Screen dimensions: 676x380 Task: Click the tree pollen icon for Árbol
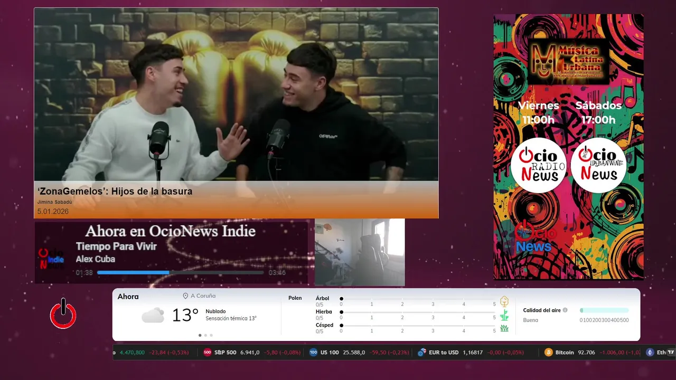504,301
